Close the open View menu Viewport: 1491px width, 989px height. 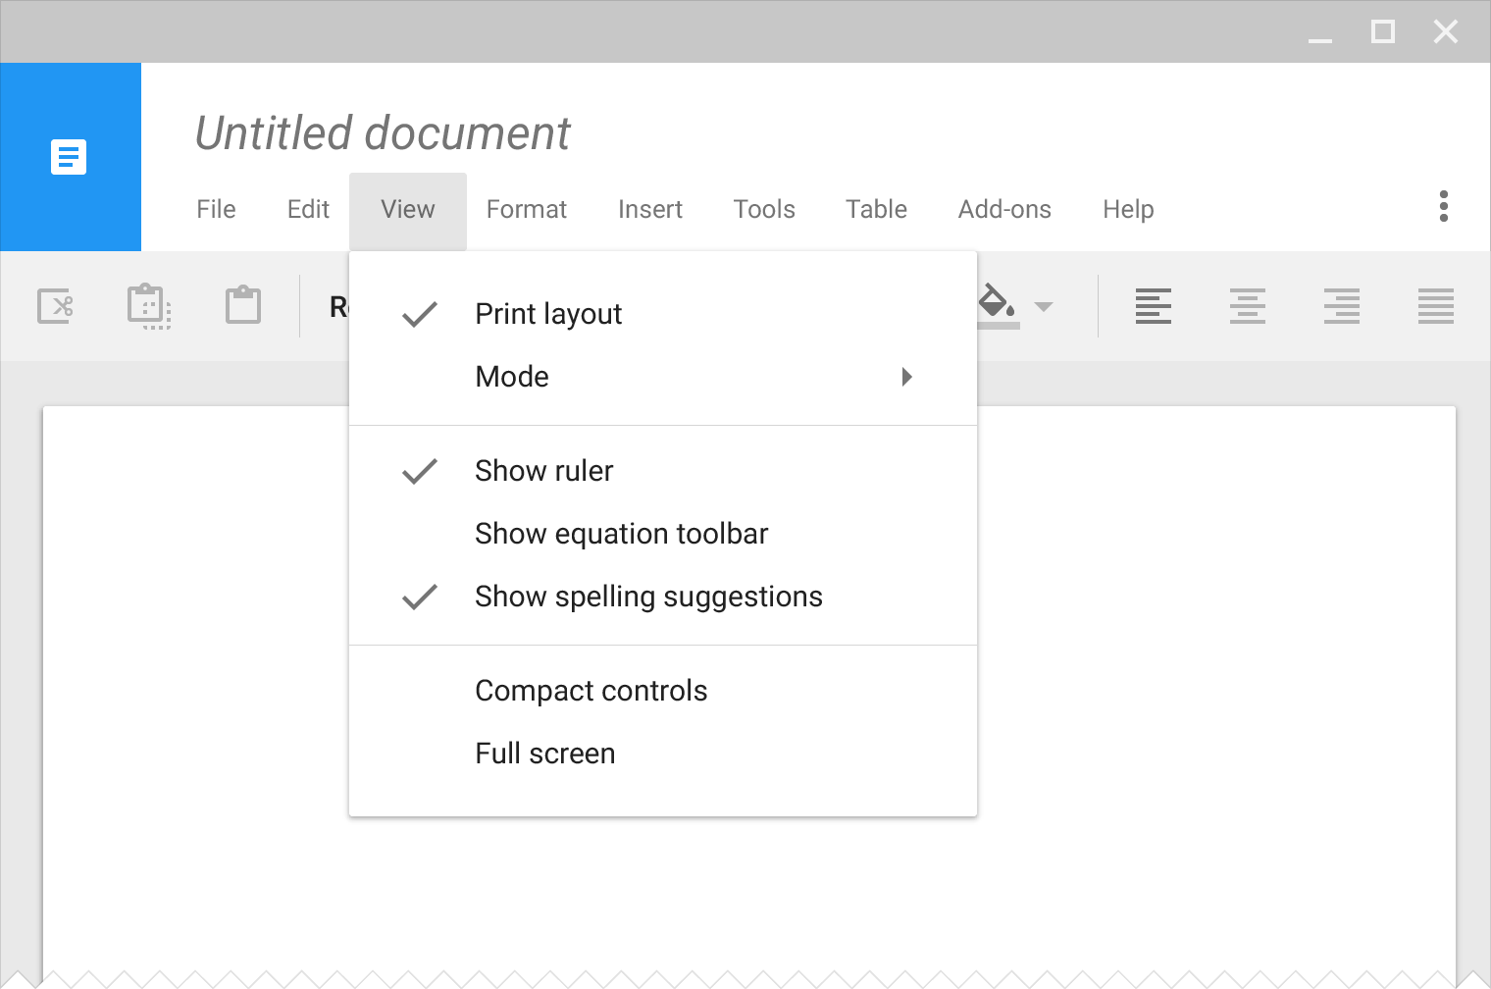click(x=408, y=212)
